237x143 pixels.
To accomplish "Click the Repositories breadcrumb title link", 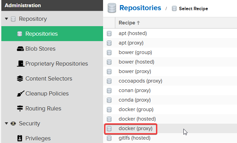I will pos(140,8).
